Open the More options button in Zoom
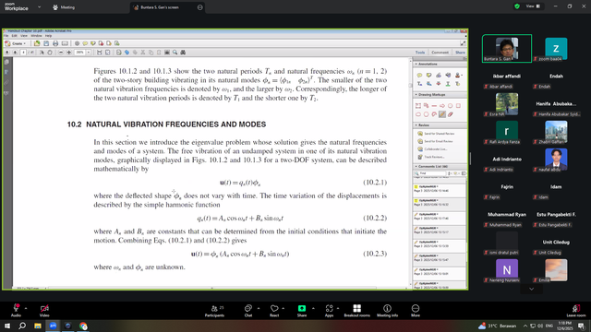591x332 pixels. tap(416, 311)
